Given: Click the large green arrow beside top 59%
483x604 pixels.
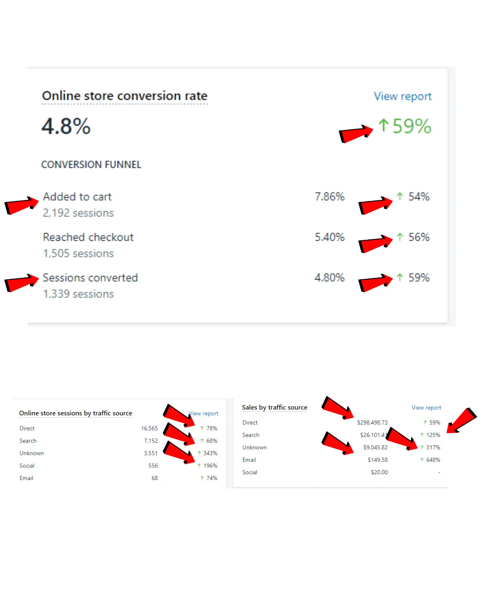Looking at the screenshot, I should click(383, 125).
